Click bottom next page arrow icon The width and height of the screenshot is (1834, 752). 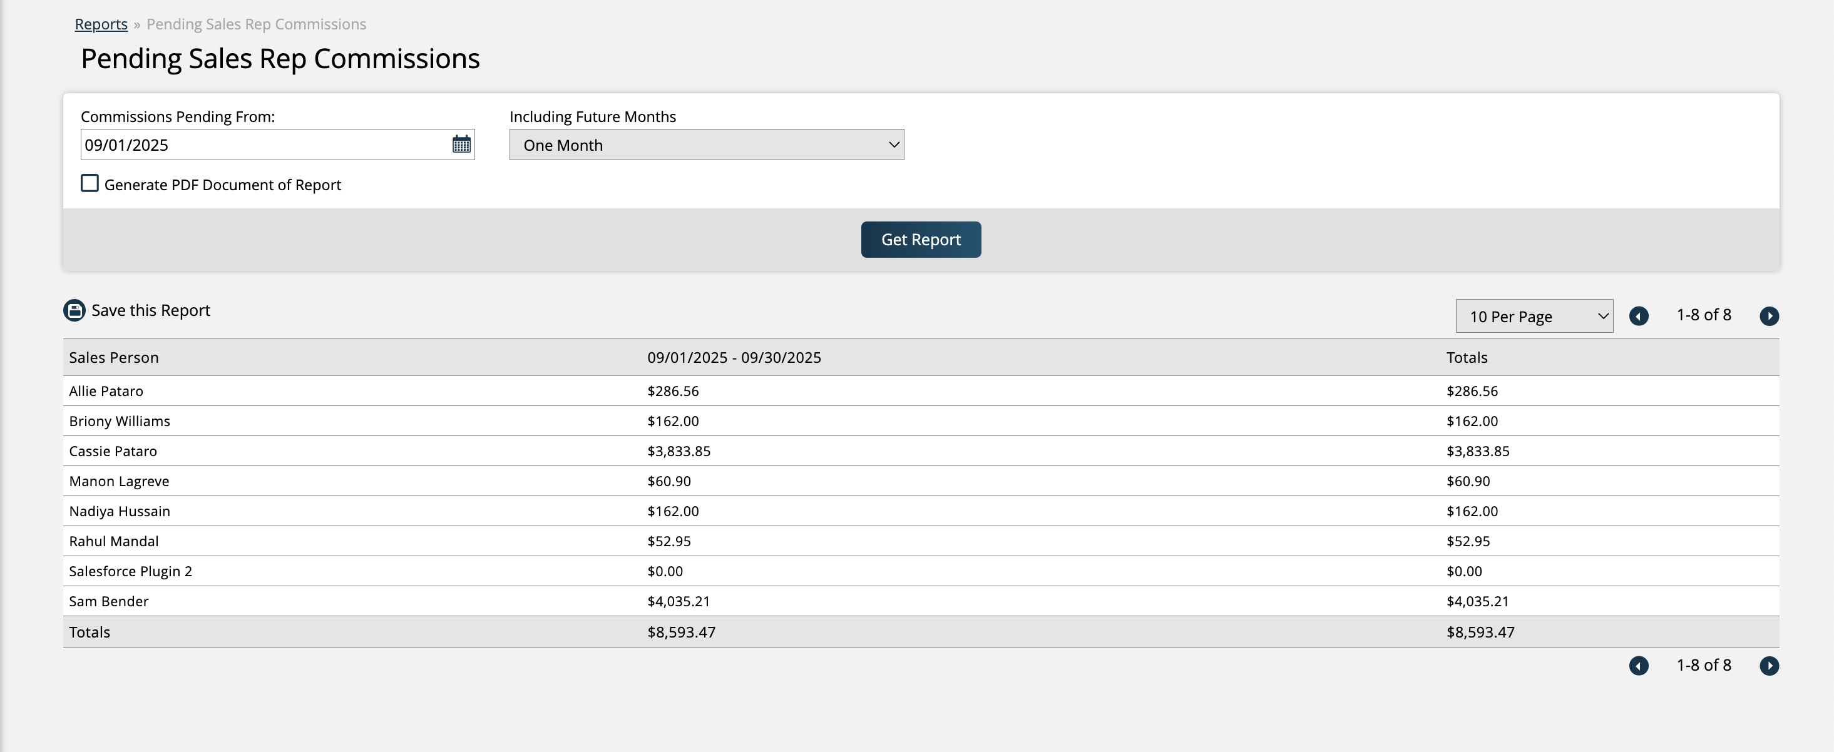coord(1768,665)
